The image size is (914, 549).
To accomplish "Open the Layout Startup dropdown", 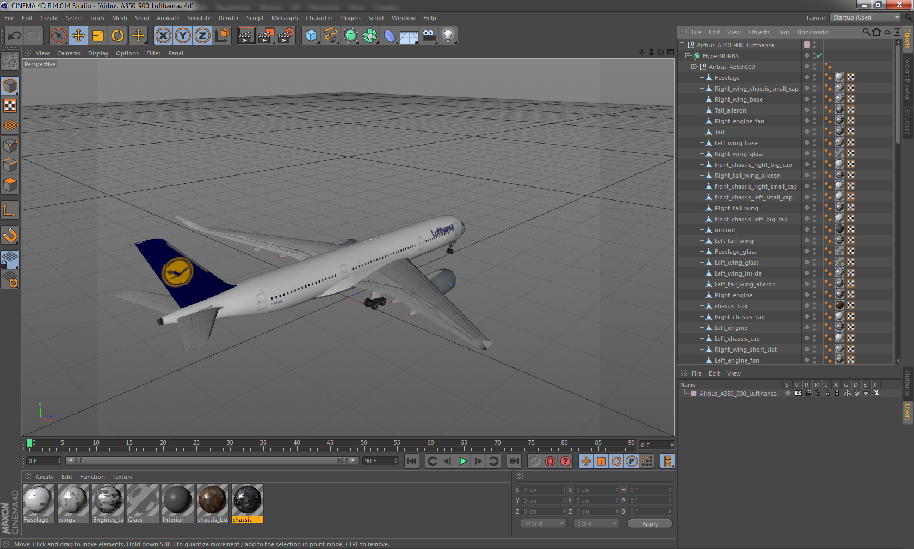I will (x=866, y=17).
